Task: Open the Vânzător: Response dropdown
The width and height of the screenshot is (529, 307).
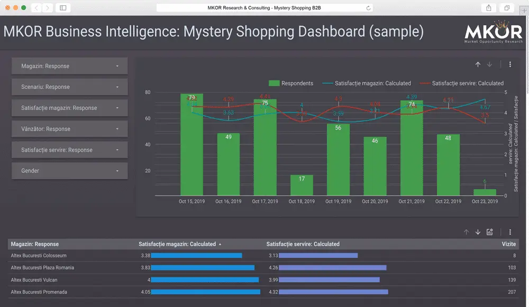Action: tap(69, 129)
